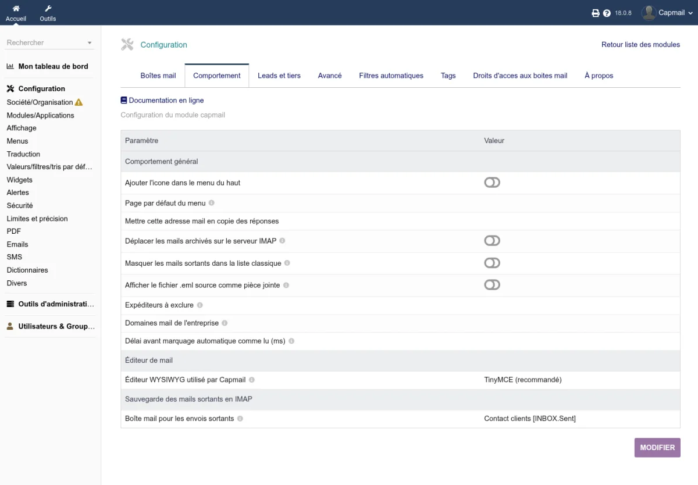The height and width of the screenshot is (485, 698).
Task: Click the TinyMCE (recommandé) value
Action: 523,380
